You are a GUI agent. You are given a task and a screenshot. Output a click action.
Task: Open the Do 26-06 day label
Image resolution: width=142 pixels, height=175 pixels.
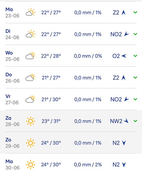click(12, 78)
